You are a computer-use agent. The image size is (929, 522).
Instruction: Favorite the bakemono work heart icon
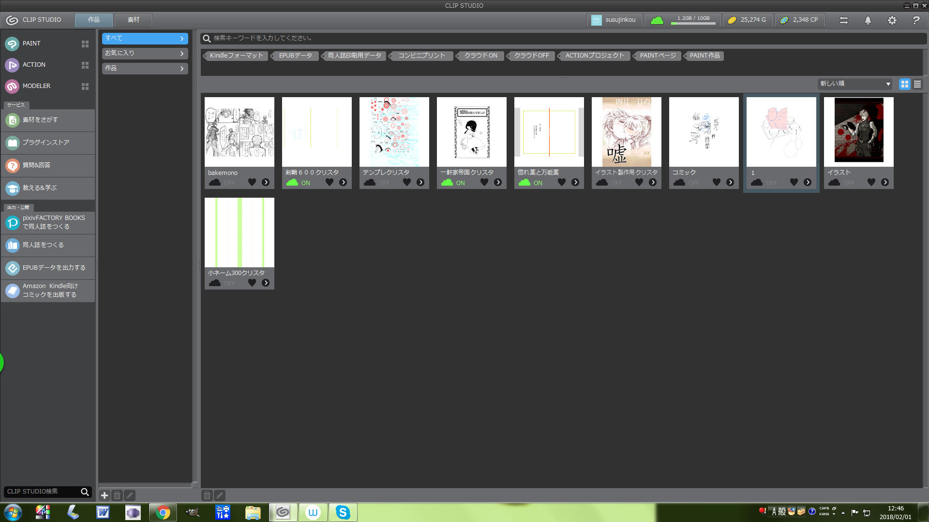252,182
